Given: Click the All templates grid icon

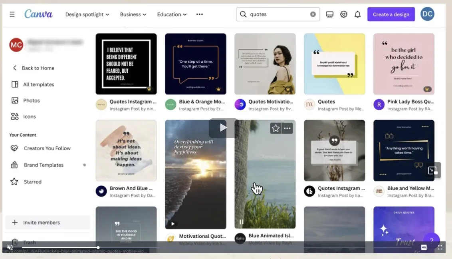Looking at the screenshot, I should pos(15,84).
